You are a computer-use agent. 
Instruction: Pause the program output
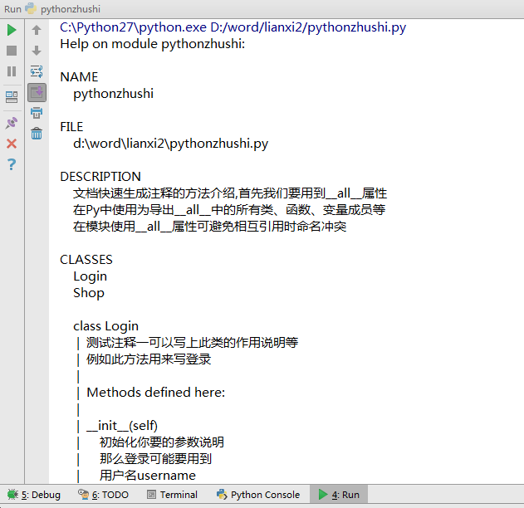pyautogui.click(x=12, y=71)
